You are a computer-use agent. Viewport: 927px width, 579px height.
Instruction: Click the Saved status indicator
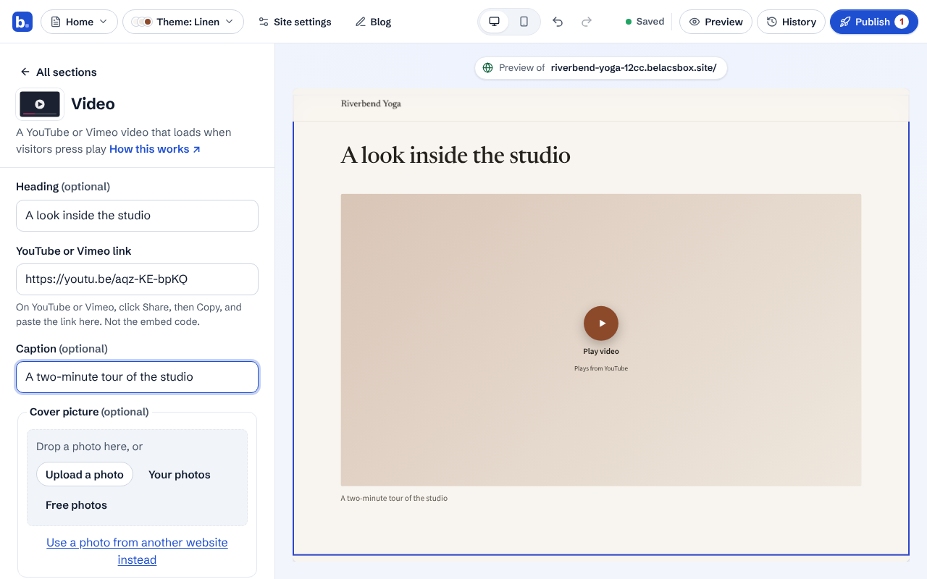coord(645,22)
